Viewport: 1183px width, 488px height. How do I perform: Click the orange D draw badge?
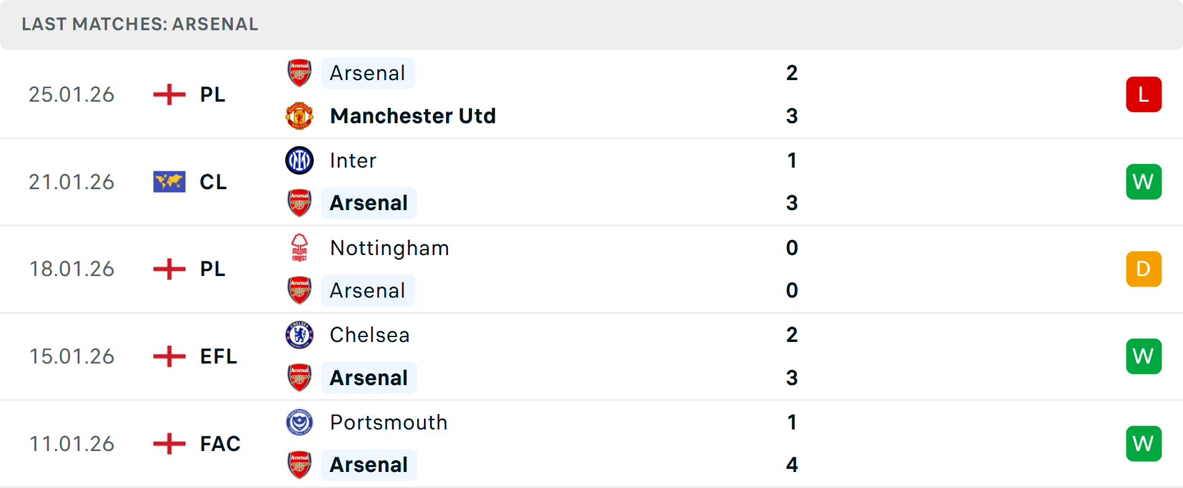(1144, 269)
